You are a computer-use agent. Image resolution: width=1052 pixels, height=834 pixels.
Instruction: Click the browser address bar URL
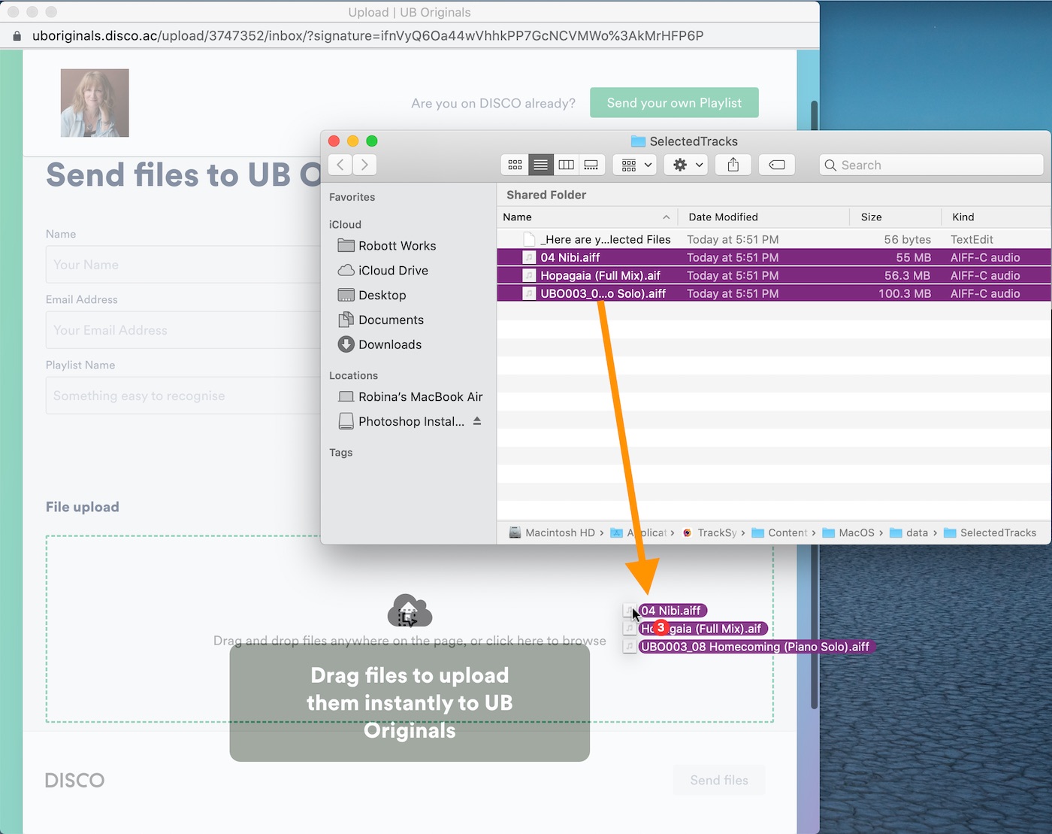(x=368, y=35)
